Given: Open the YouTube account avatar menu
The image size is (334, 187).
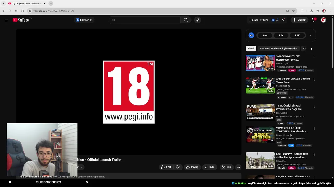Looking at the screenshot, I should [x=323, y=20].
